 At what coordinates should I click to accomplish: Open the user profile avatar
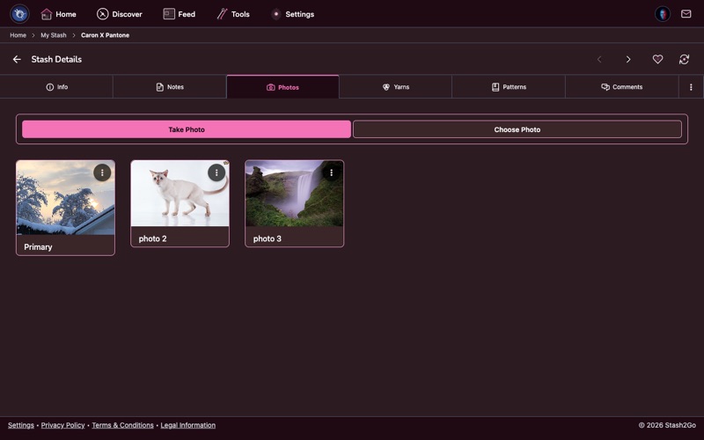(663, 14)
